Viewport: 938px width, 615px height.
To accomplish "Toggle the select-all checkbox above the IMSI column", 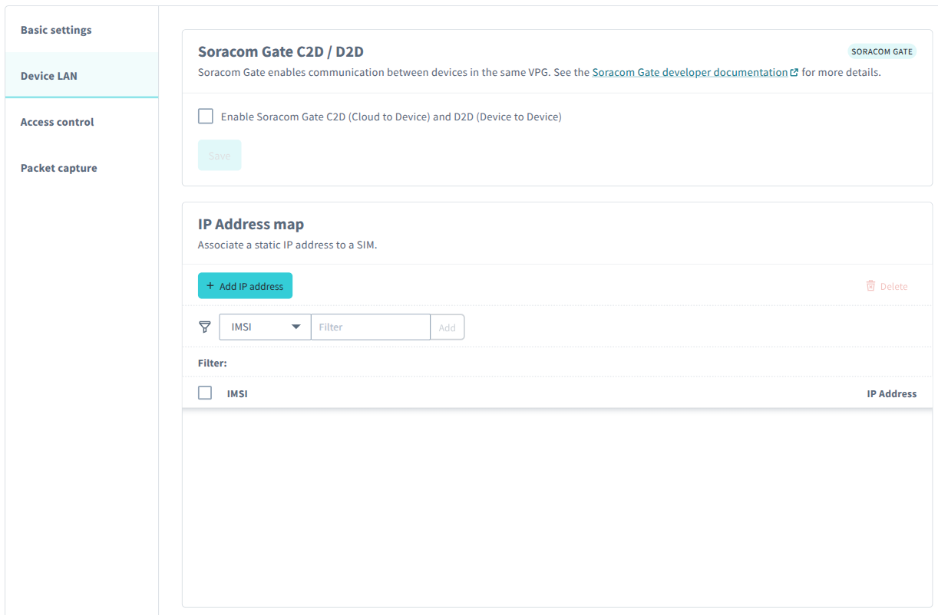I will click(x=204, y=393).
